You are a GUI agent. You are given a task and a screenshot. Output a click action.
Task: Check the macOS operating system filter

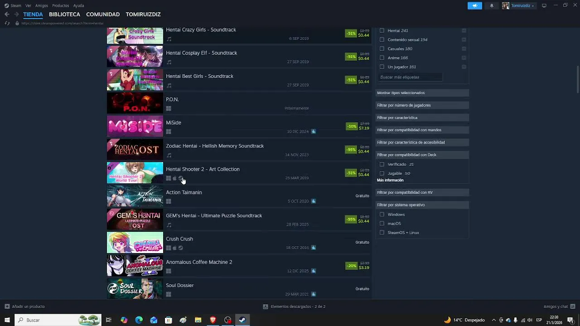pyautogui.click(x=382, y=224)
